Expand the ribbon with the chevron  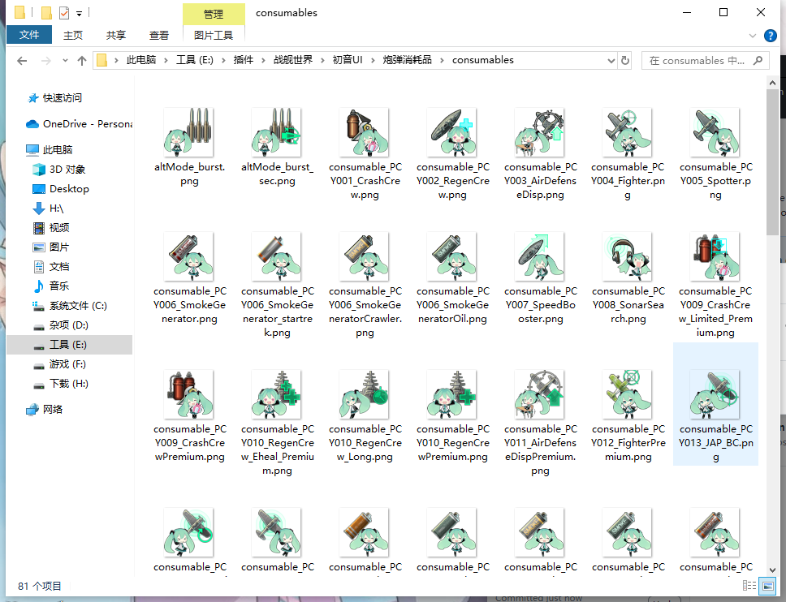pos(753,36)
